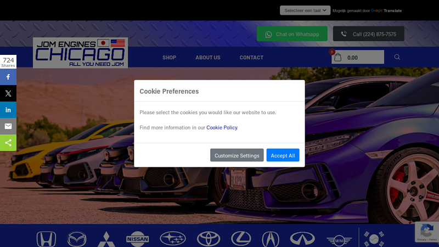
Task: Select the Subaru brand logo
Action: click(173, 238)
